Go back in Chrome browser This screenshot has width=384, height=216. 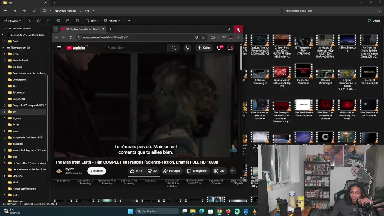pos(56,37)
